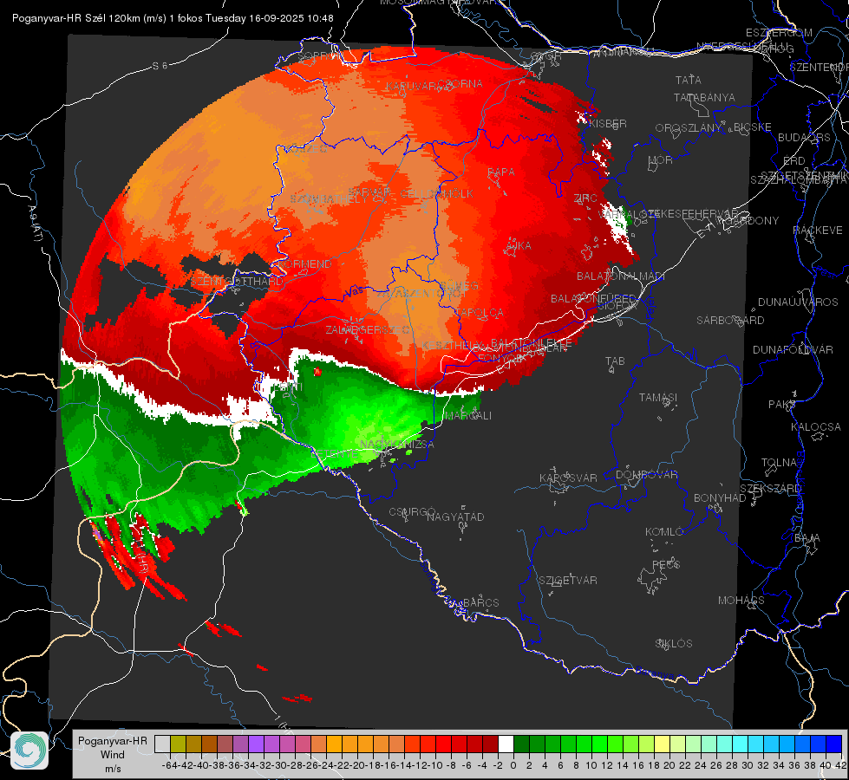Click the RACKEVE city label
The image size is (849, 780).
[x=818, y=231]
